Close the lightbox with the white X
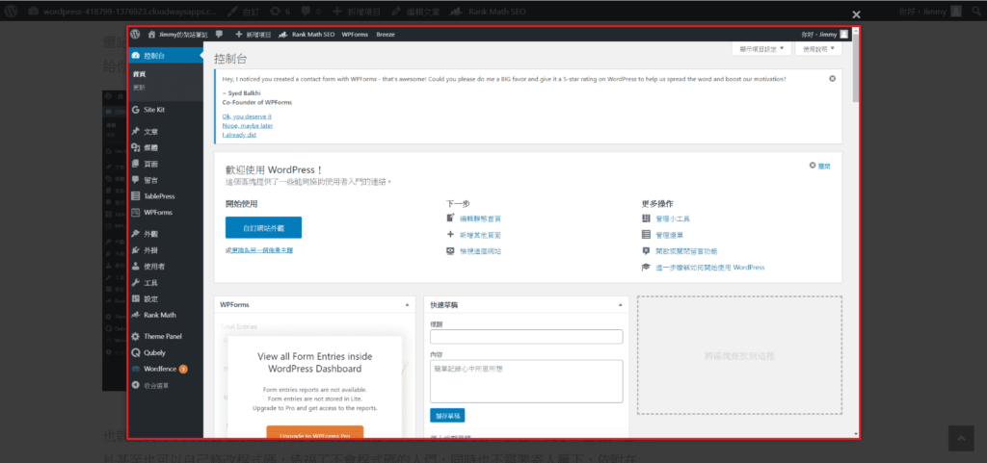 (x=856, y=14)
